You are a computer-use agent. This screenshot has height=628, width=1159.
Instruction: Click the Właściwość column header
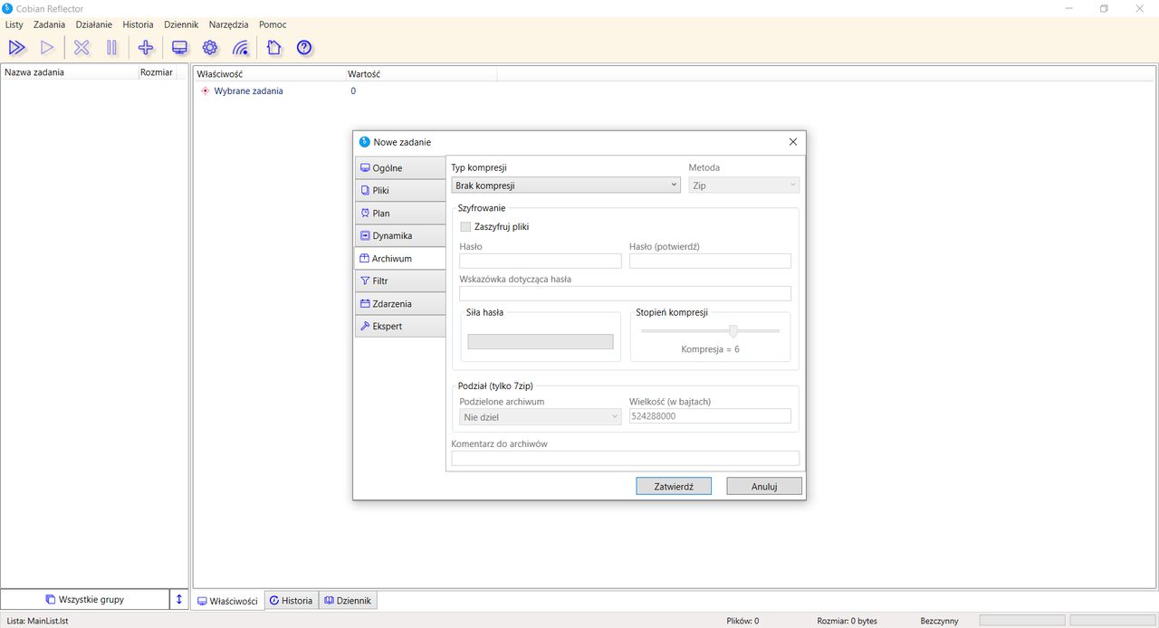pos(270,73)
